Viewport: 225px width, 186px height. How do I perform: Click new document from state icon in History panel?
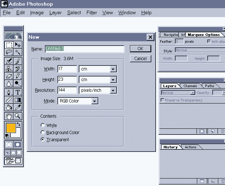click(202, 181)
